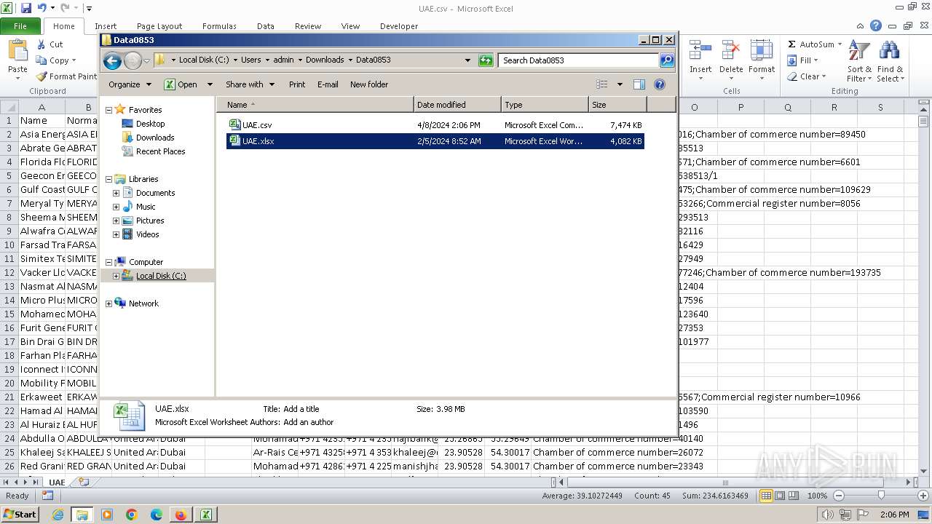Sort files by Date modified column

coord(457,105)
